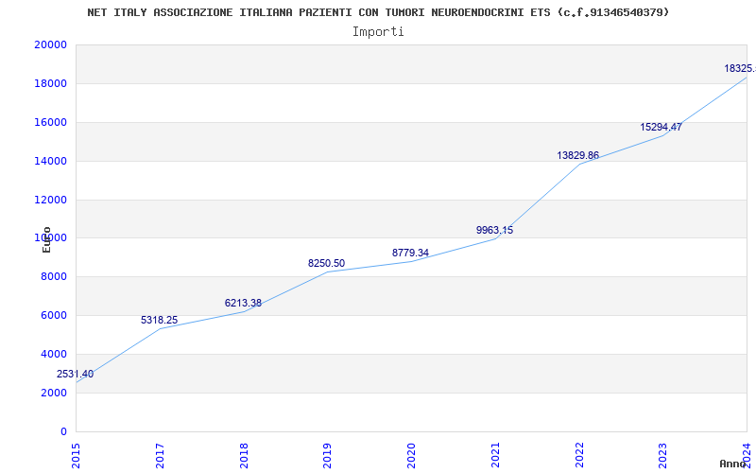Select the 9963.15 data label
Viewport: 756px width, 473px height.
pos(494,230)
